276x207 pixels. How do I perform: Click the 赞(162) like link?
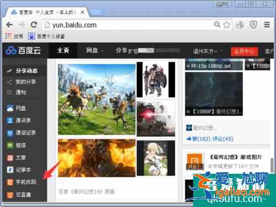198,139
